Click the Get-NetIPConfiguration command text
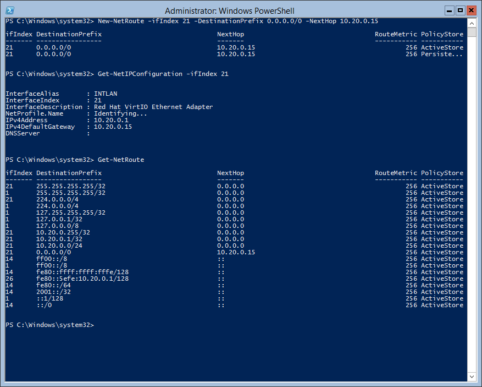The image size is (482, 387). point(163,74)
